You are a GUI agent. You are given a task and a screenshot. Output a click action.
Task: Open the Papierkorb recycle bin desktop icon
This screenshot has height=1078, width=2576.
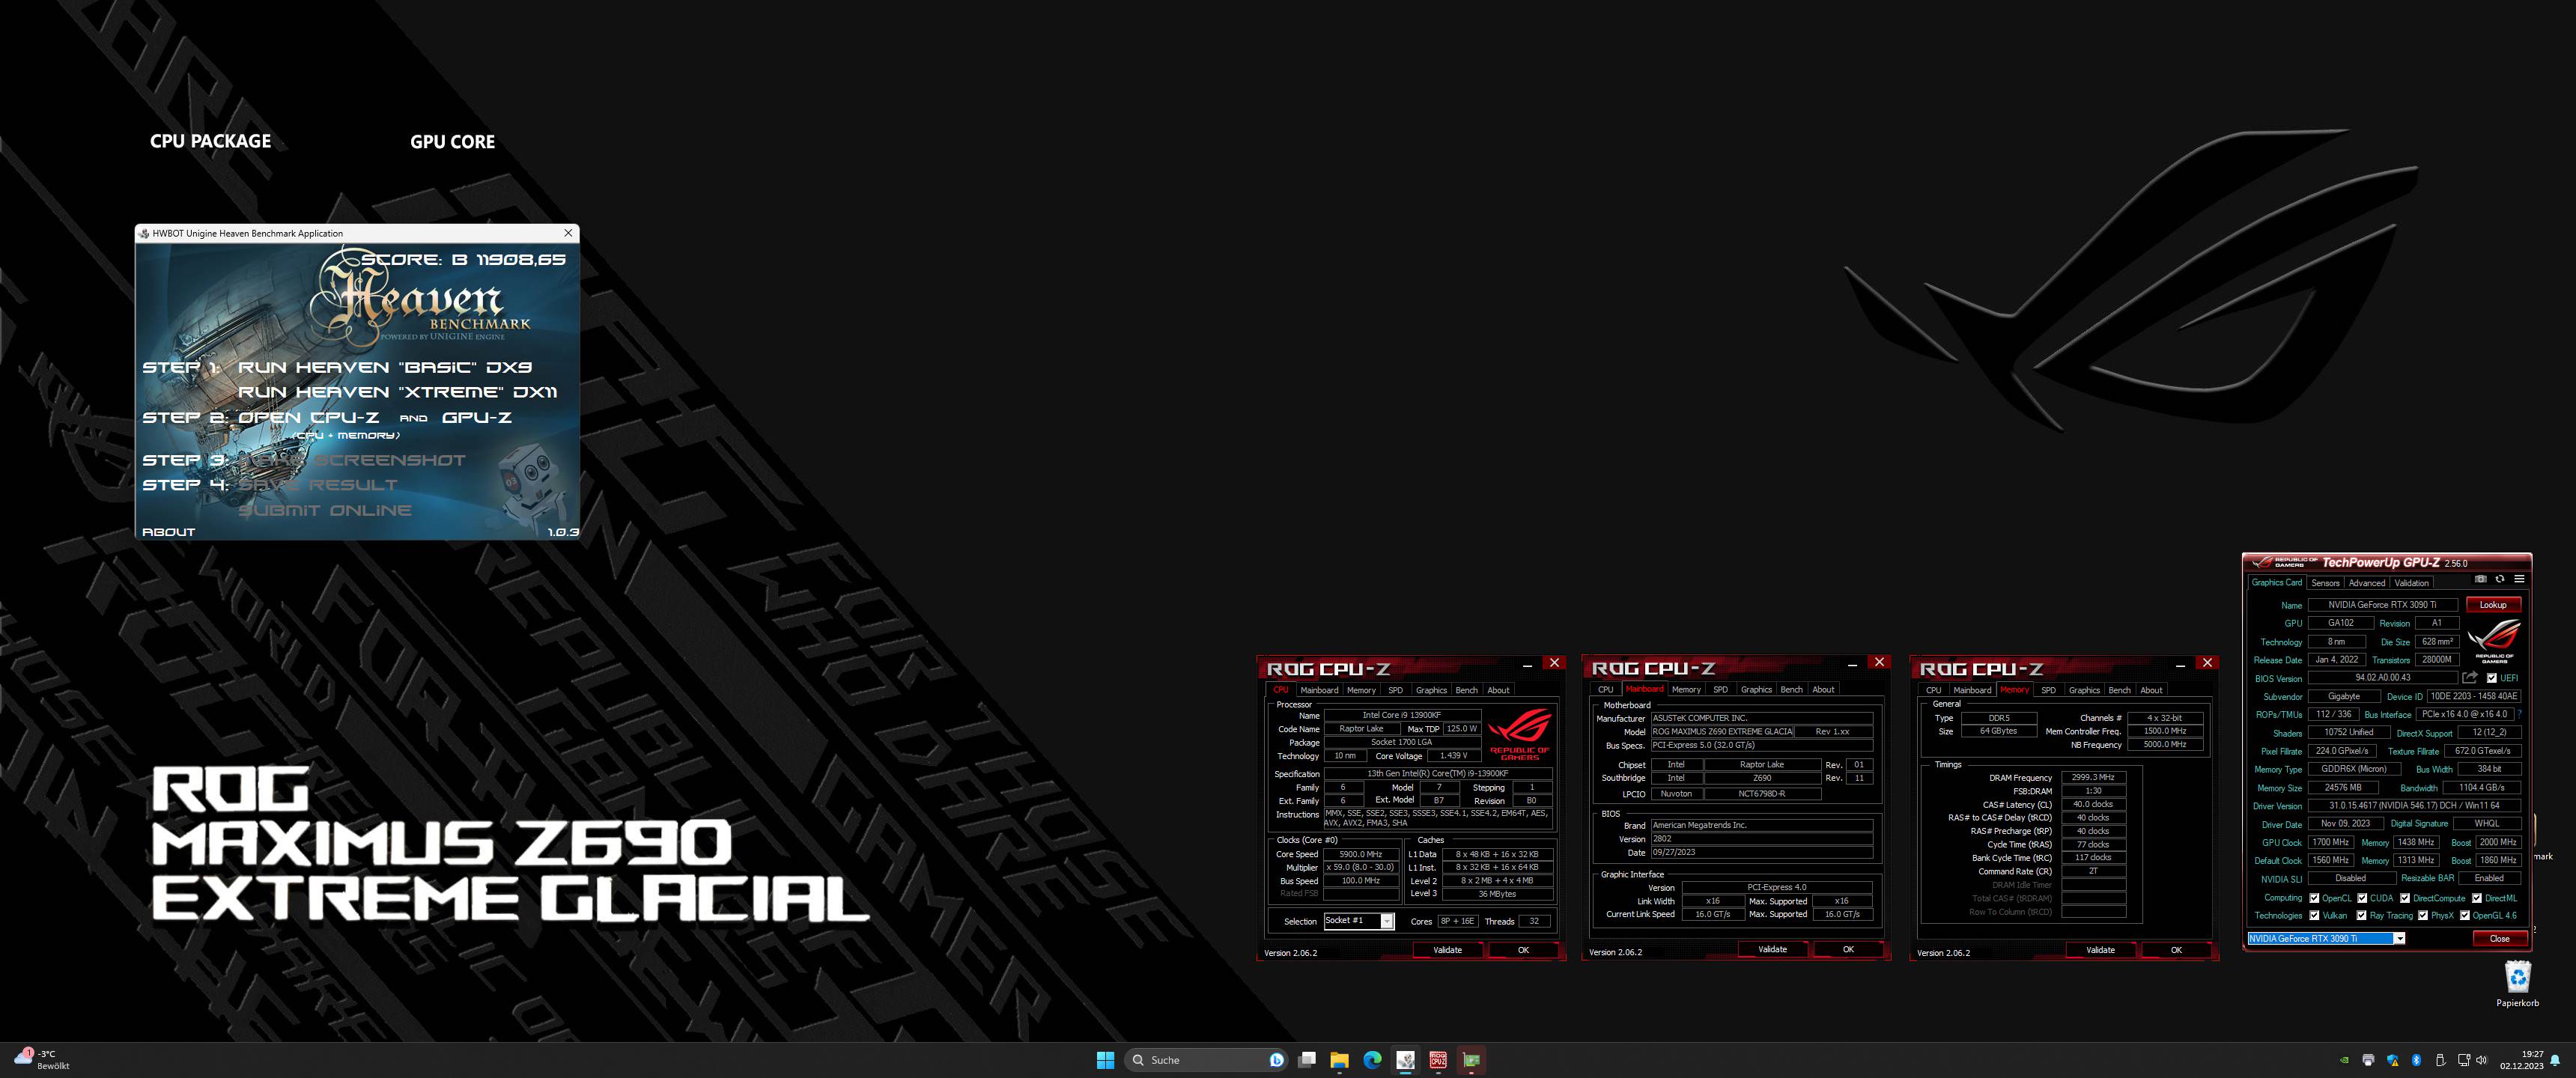click(x=2517, y=982)
